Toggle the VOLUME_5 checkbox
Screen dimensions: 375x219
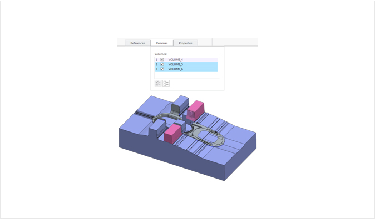click(x=162, y=64)
